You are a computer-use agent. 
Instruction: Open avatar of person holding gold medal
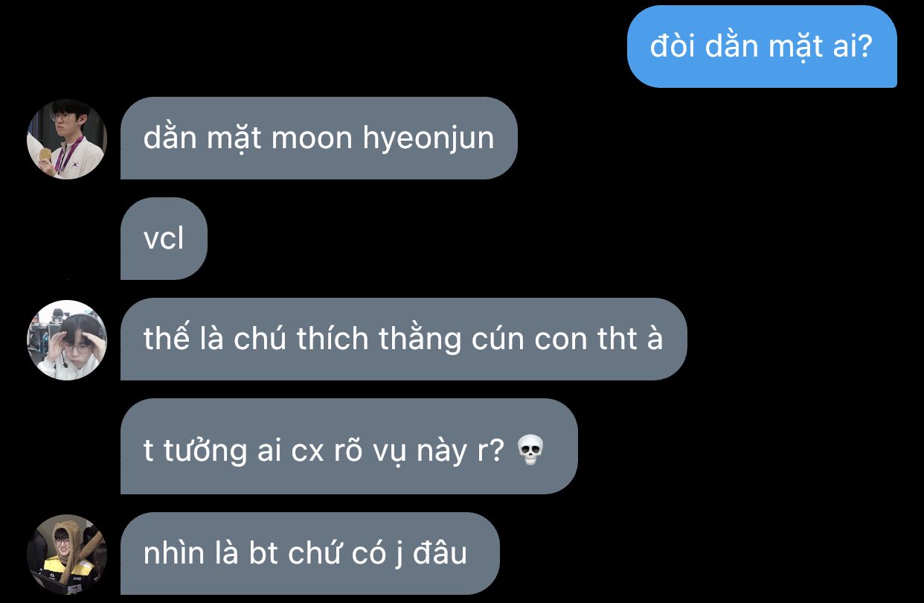(x=67, y=139)
